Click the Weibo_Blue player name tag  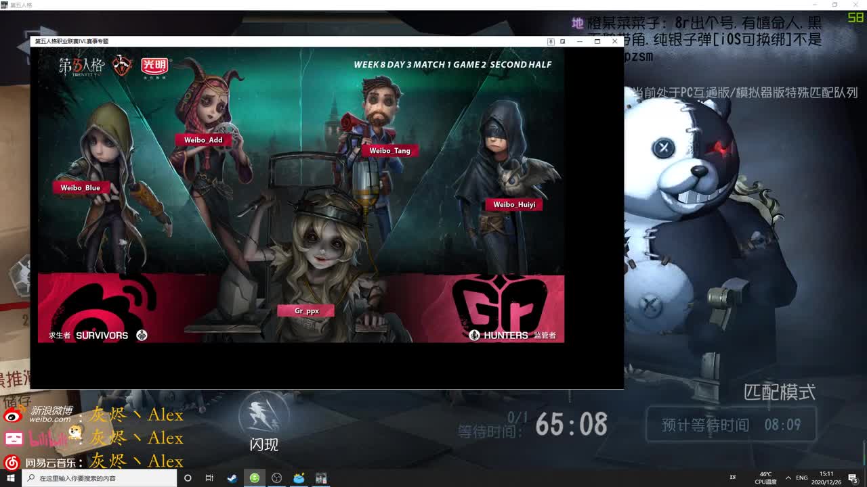point(80,188)
